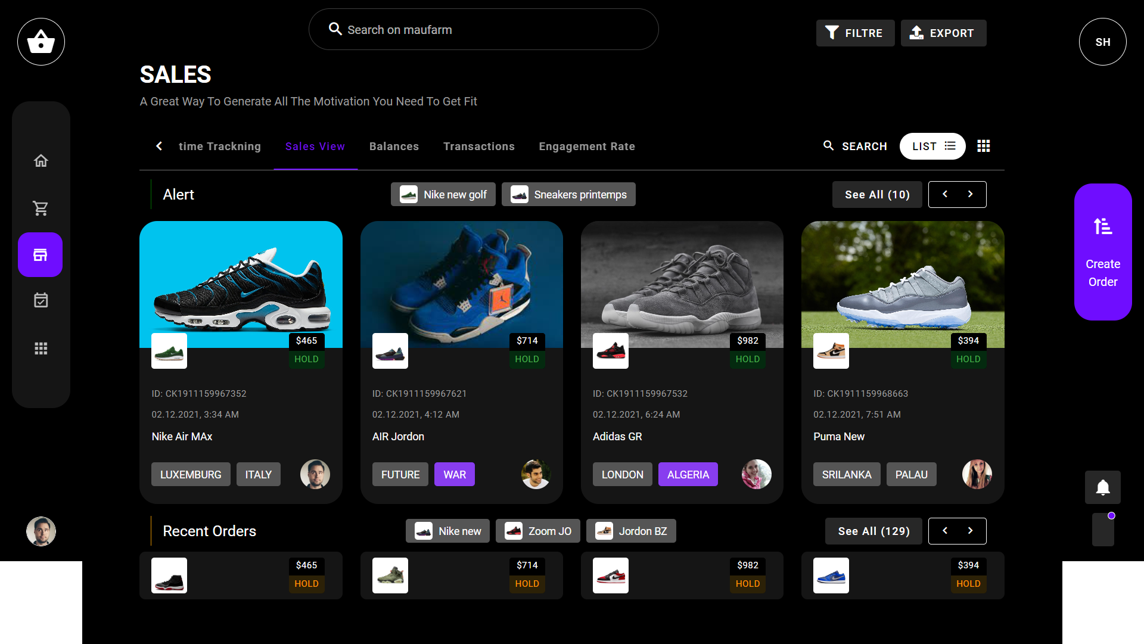Click the basket logo icon

41,42
